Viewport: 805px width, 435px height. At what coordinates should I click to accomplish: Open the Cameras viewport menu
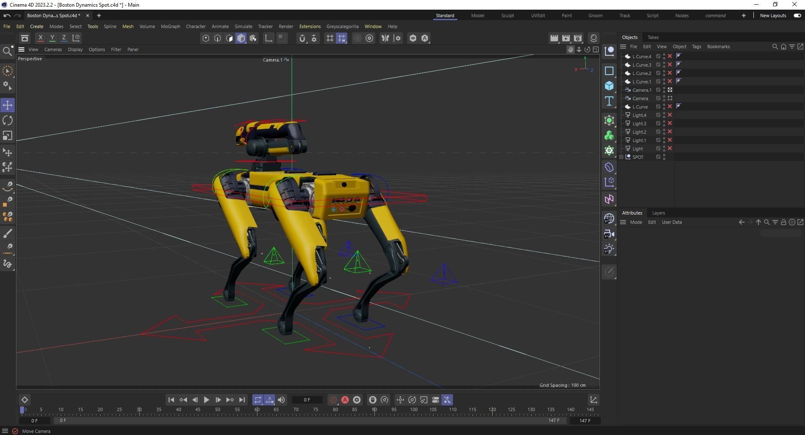click(x=53, y=49)
